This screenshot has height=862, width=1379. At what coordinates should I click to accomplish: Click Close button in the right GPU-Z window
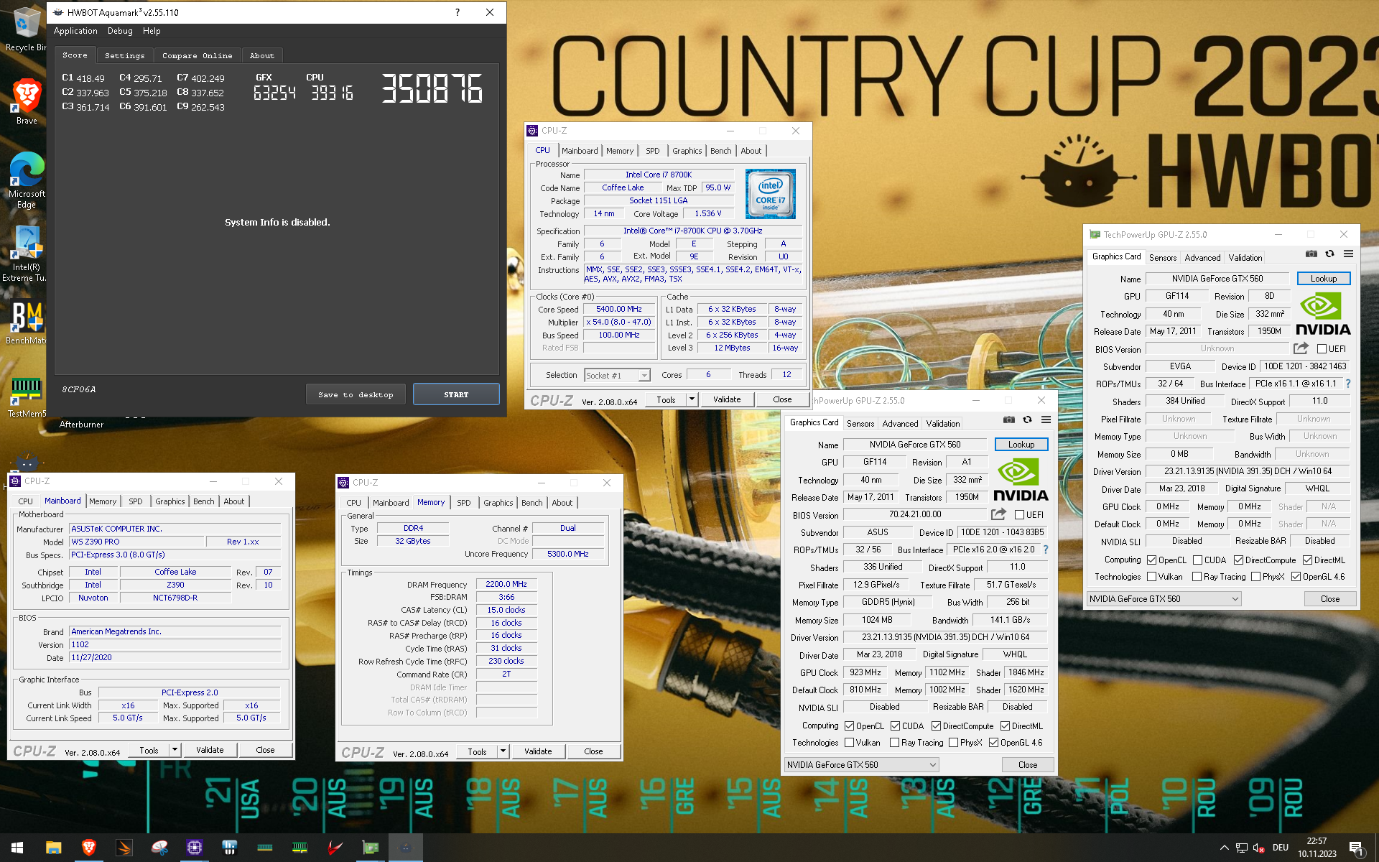click(1329, 598)
